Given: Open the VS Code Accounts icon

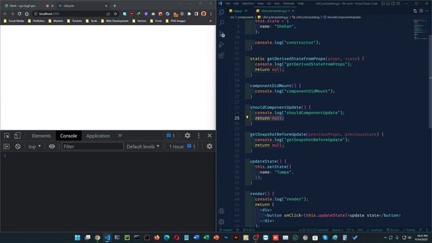Looking at the screenshot, I should click(221, 211).
